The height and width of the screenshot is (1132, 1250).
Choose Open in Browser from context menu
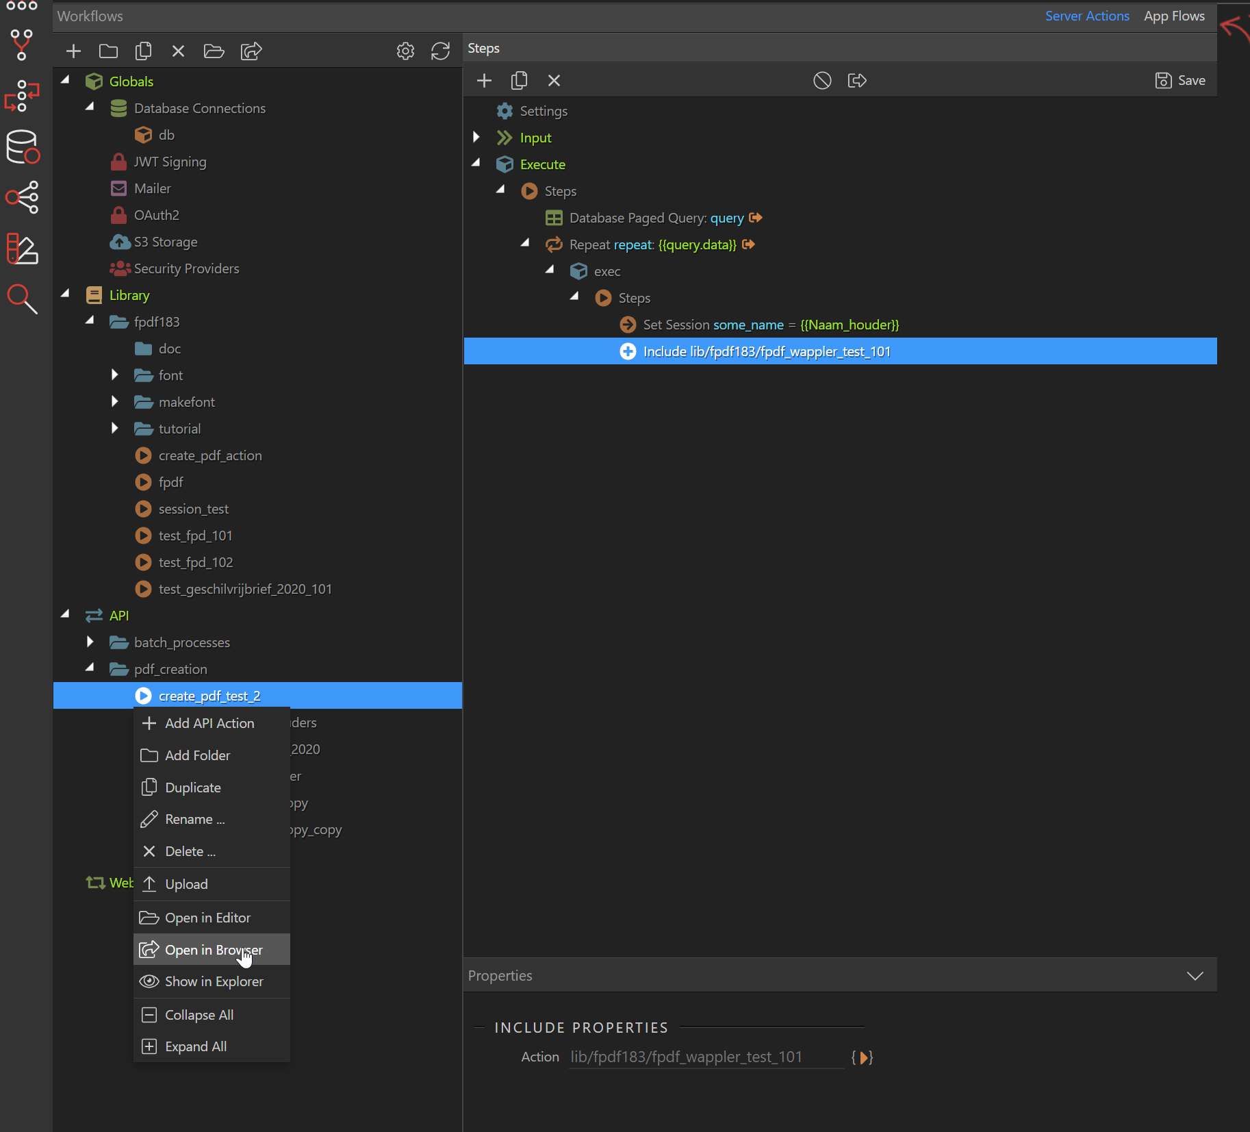pos(212,950)
